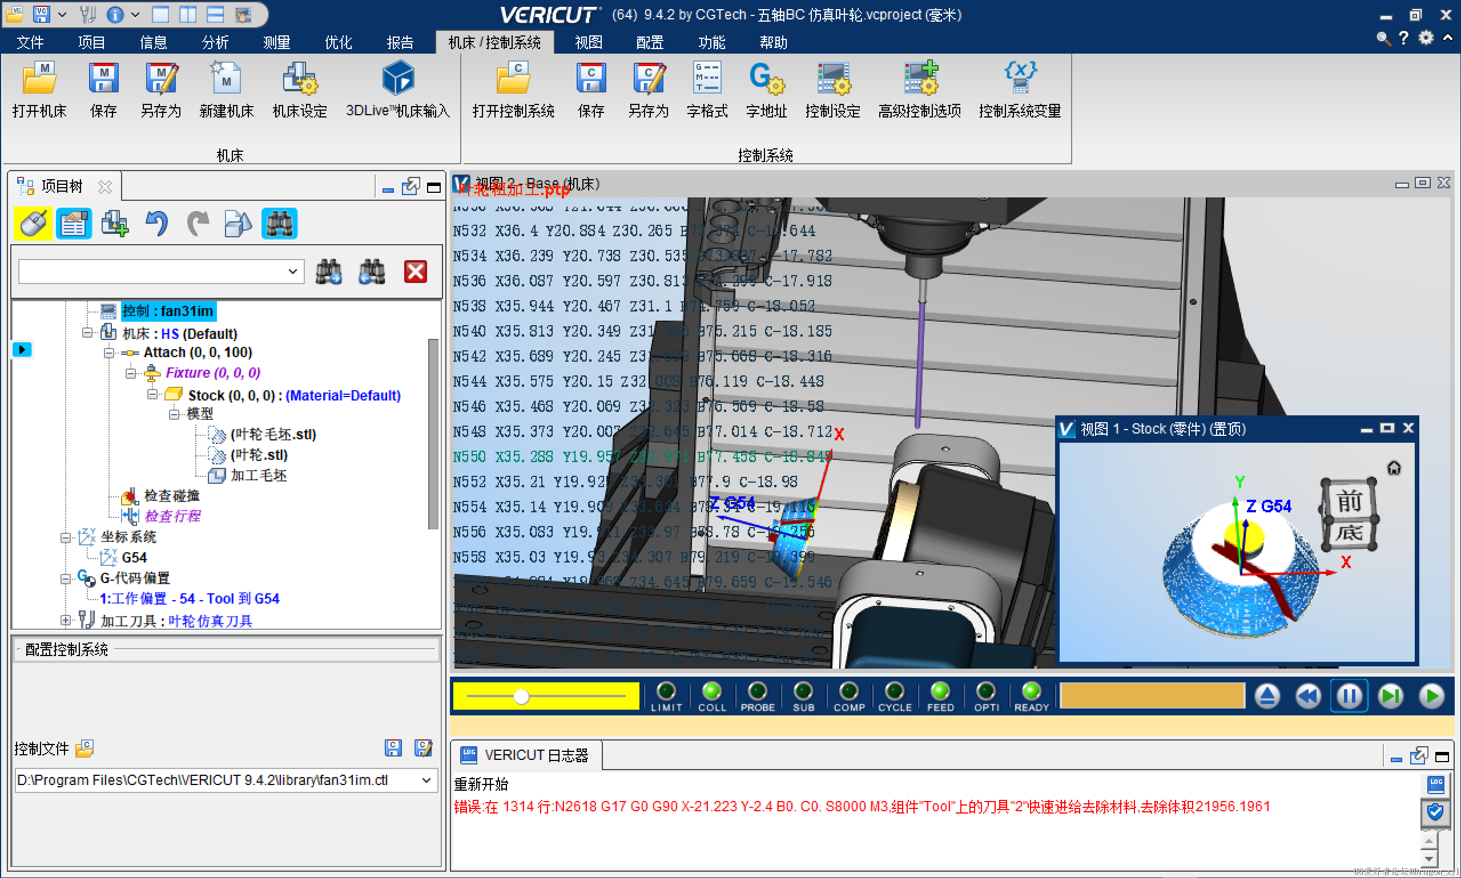This screenshot has height=878, width=1461.
Task: Open the 帮助 menu
Action: click(773, 42)
